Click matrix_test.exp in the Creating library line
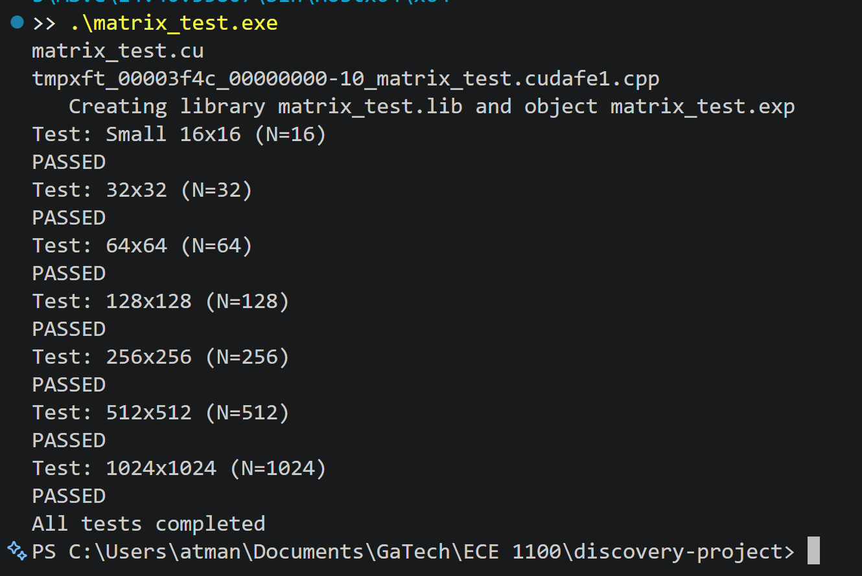This screenshot has height=576, width=862. pyautogui.click(x=703, y=107)
